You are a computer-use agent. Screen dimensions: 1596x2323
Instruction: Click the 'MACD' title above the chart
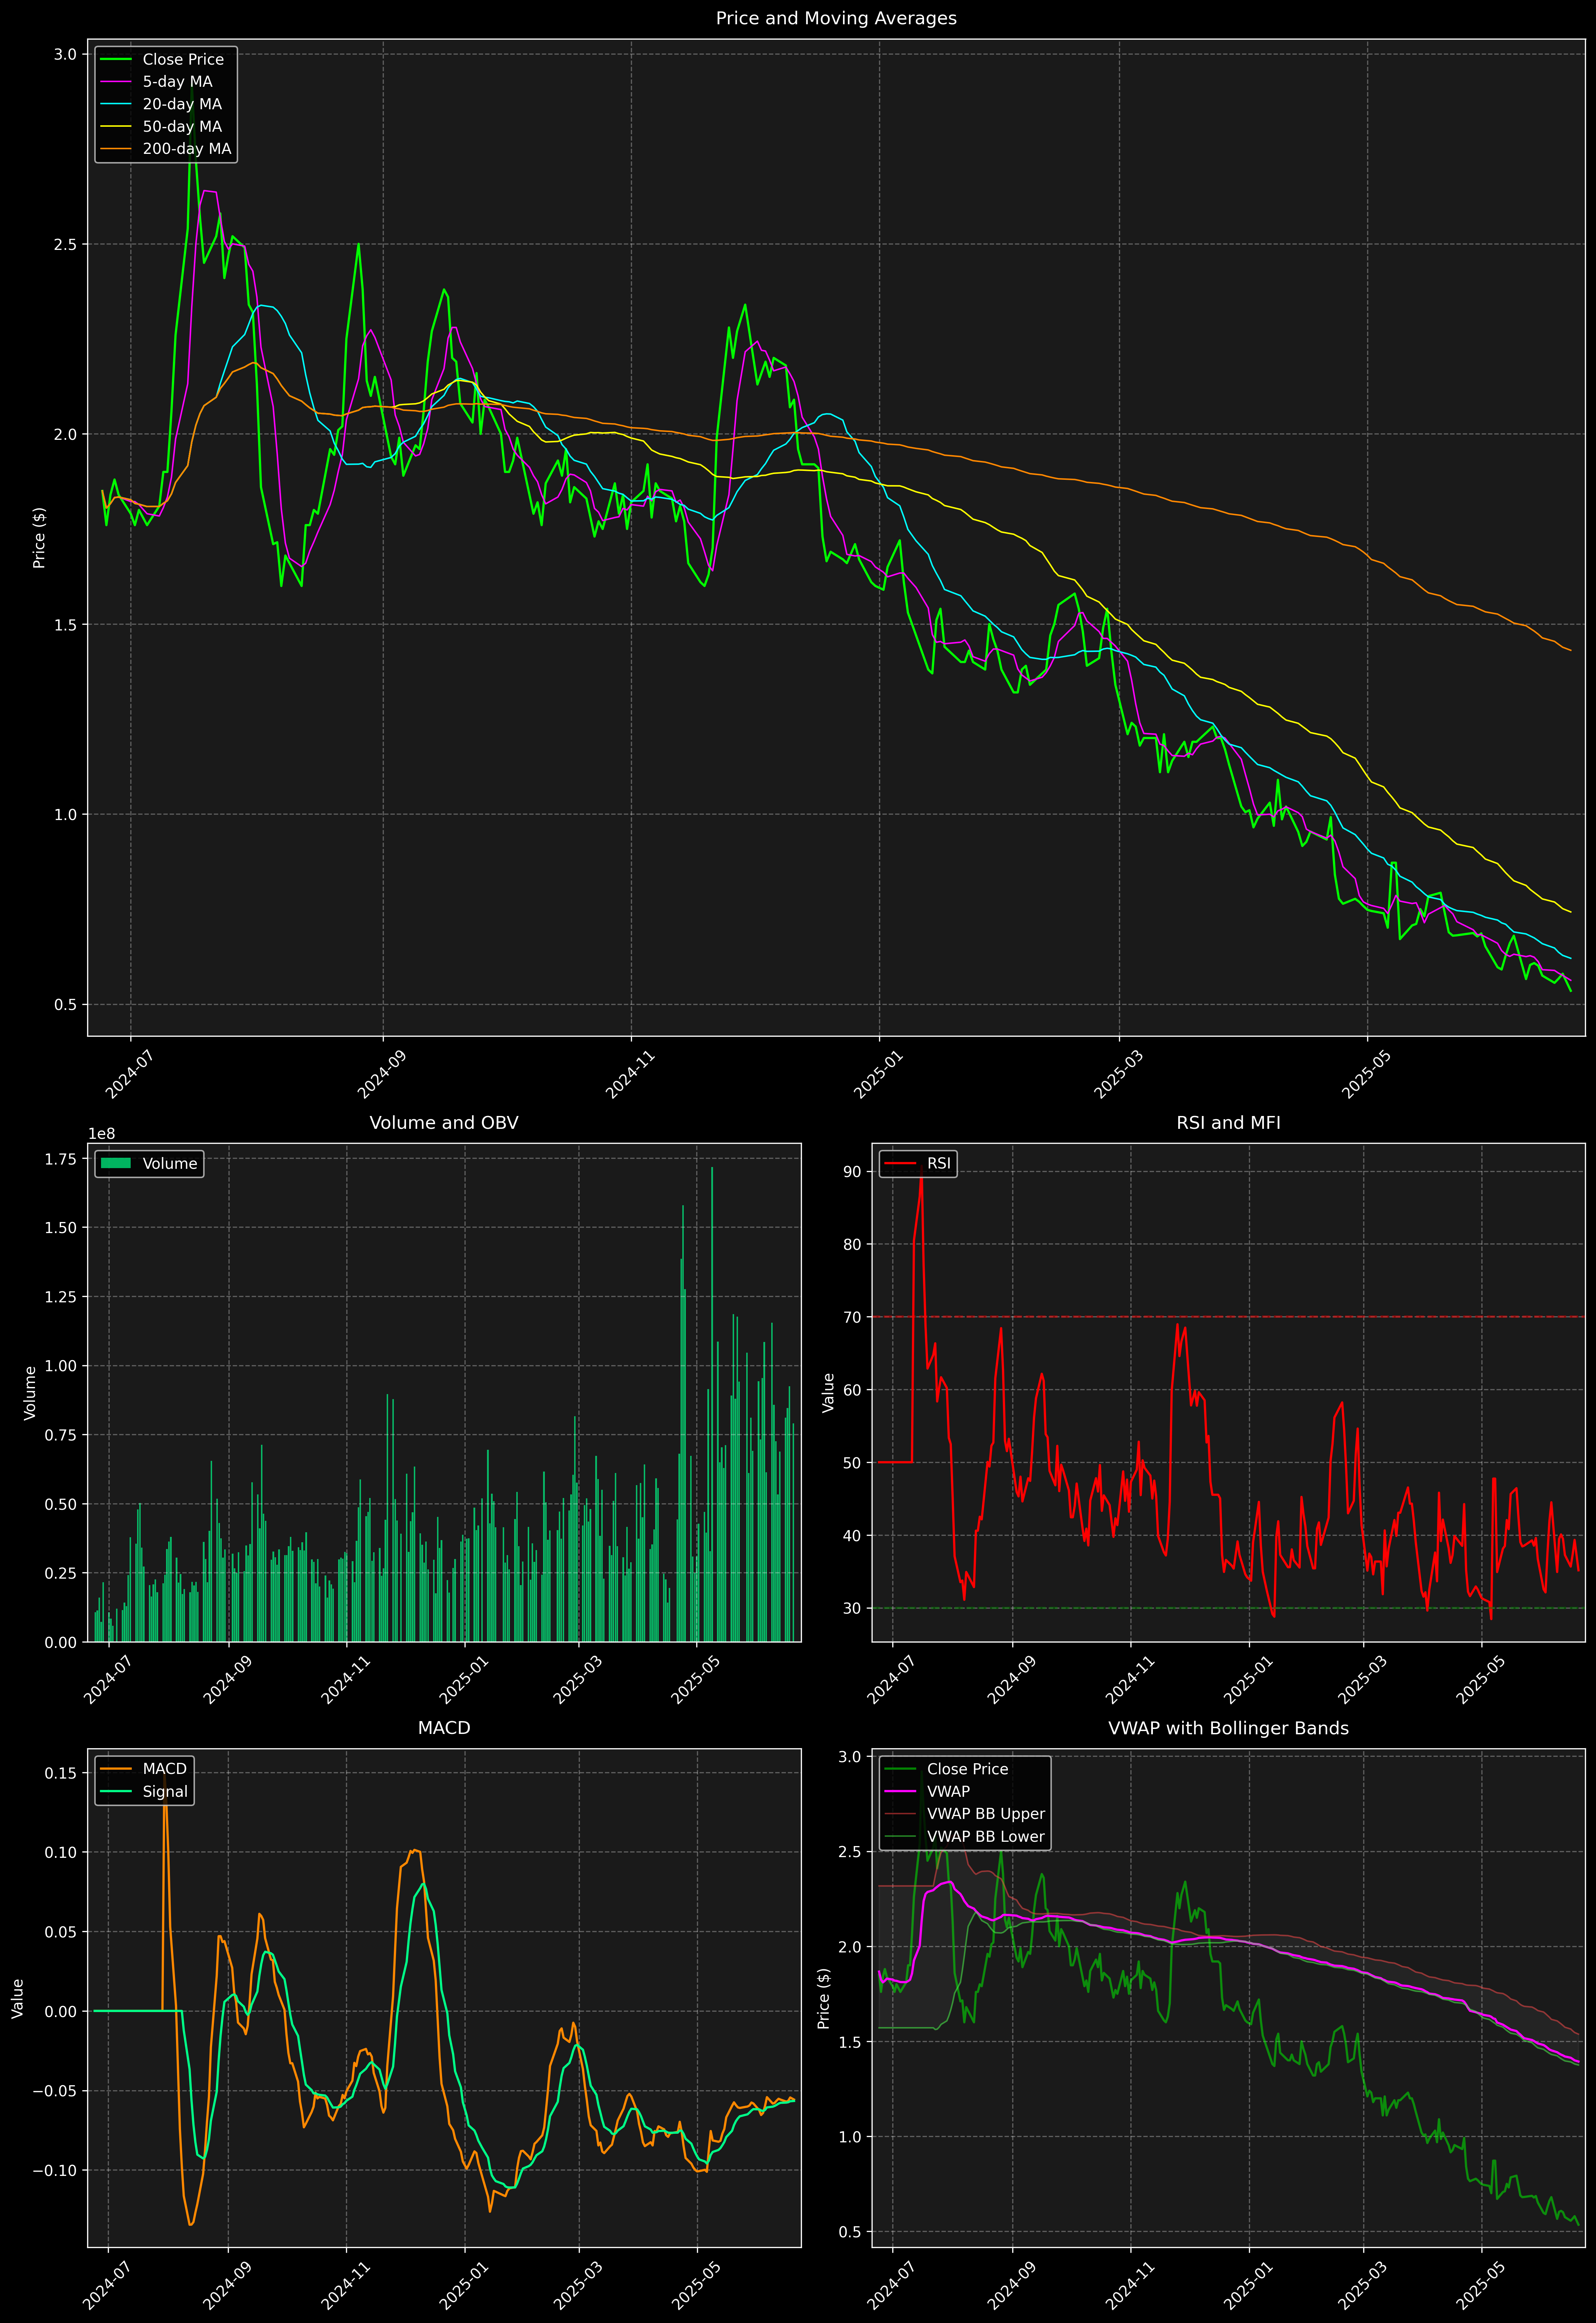(444, 1728)
